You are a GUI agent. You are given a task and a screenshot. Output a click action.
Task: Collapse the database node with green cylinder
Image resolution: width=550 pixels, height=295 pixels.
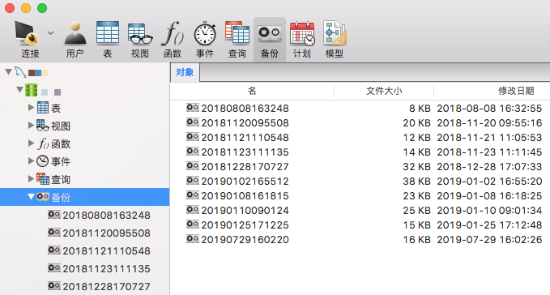(19, 90)
